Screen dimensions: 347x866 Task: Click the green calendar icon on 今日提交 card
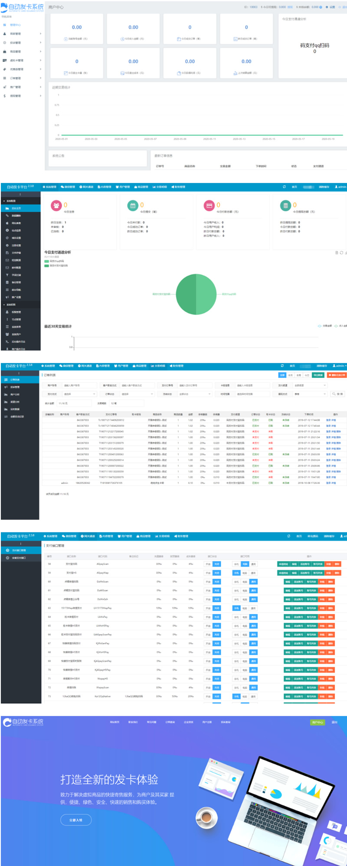click(133, 205)
